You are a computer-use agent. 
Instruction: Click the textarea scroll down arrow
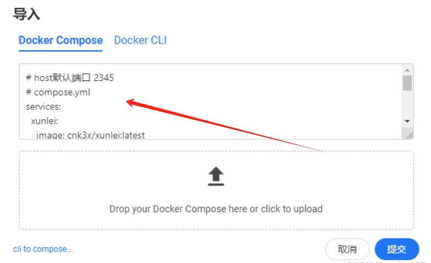pos(407,121)
